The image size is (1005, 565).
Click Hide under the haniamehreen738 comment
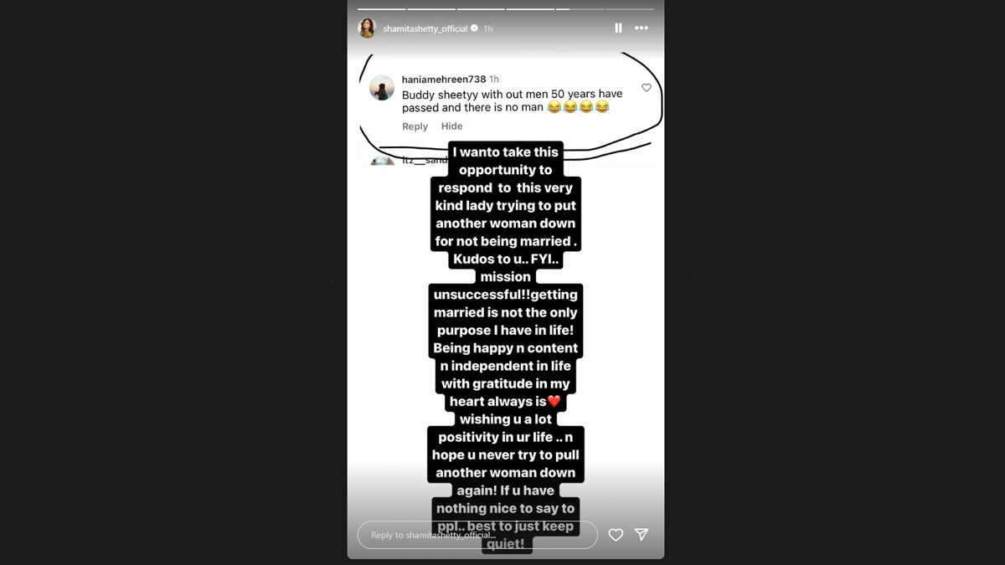pyautogui.click(x=451, y=126)
